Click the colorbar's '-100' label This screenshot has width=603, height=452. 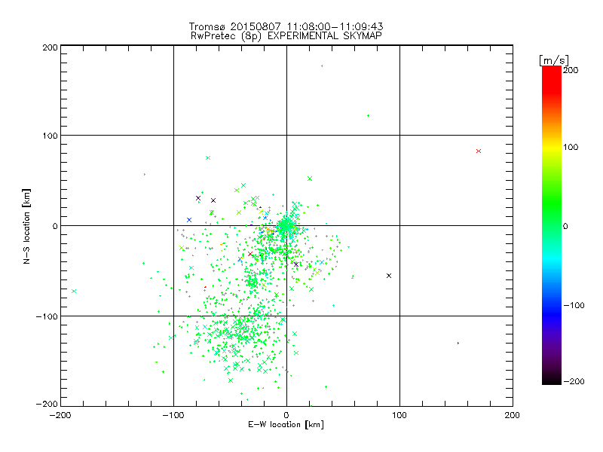coord(574,305)
